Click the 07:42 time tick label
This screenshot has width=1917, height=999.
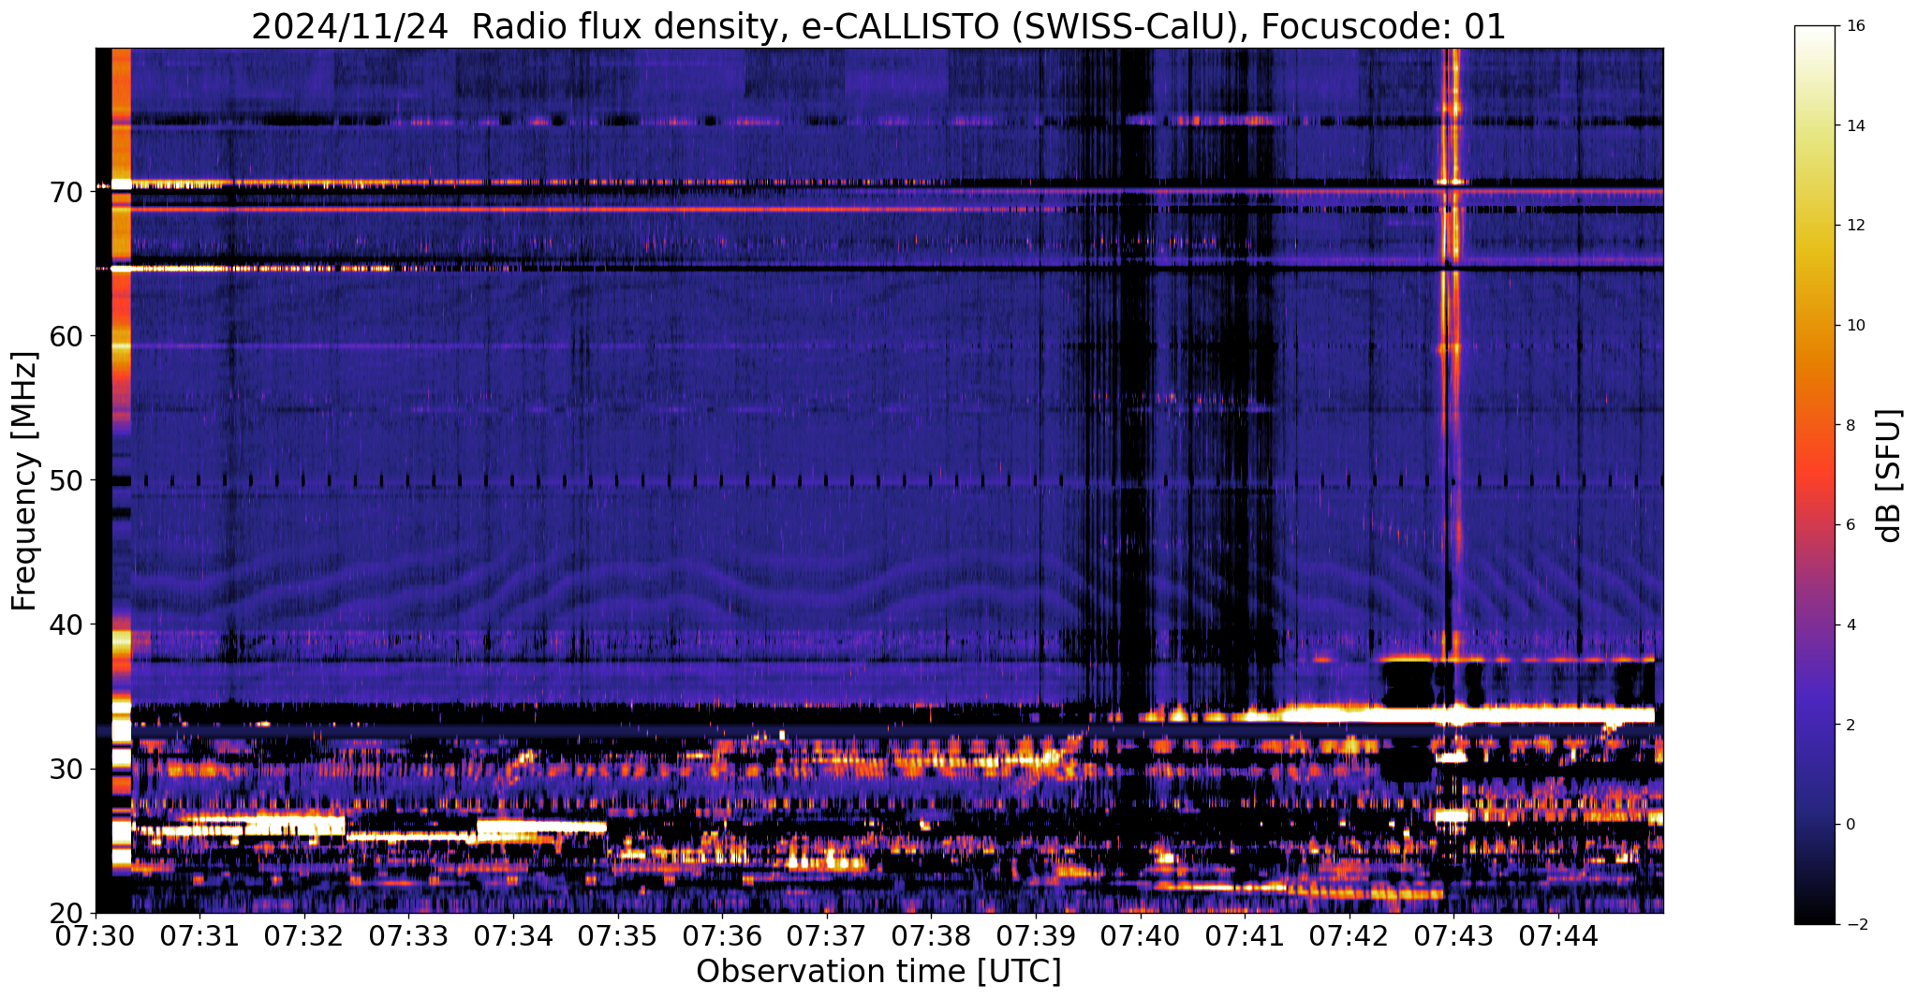pos(1349,936)
